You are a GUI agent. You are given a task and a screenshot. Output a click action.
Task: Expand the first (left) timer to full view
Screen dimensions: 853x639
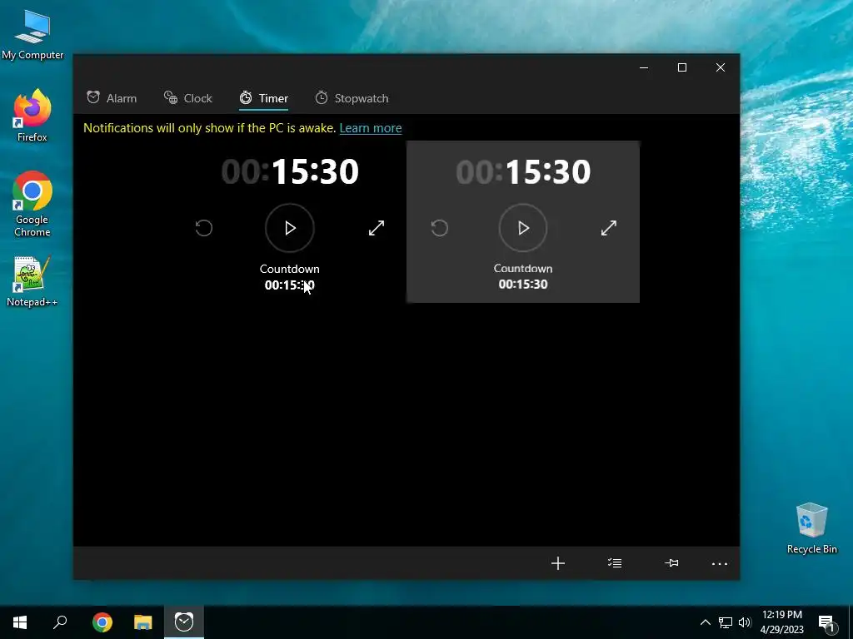point(377,228)
